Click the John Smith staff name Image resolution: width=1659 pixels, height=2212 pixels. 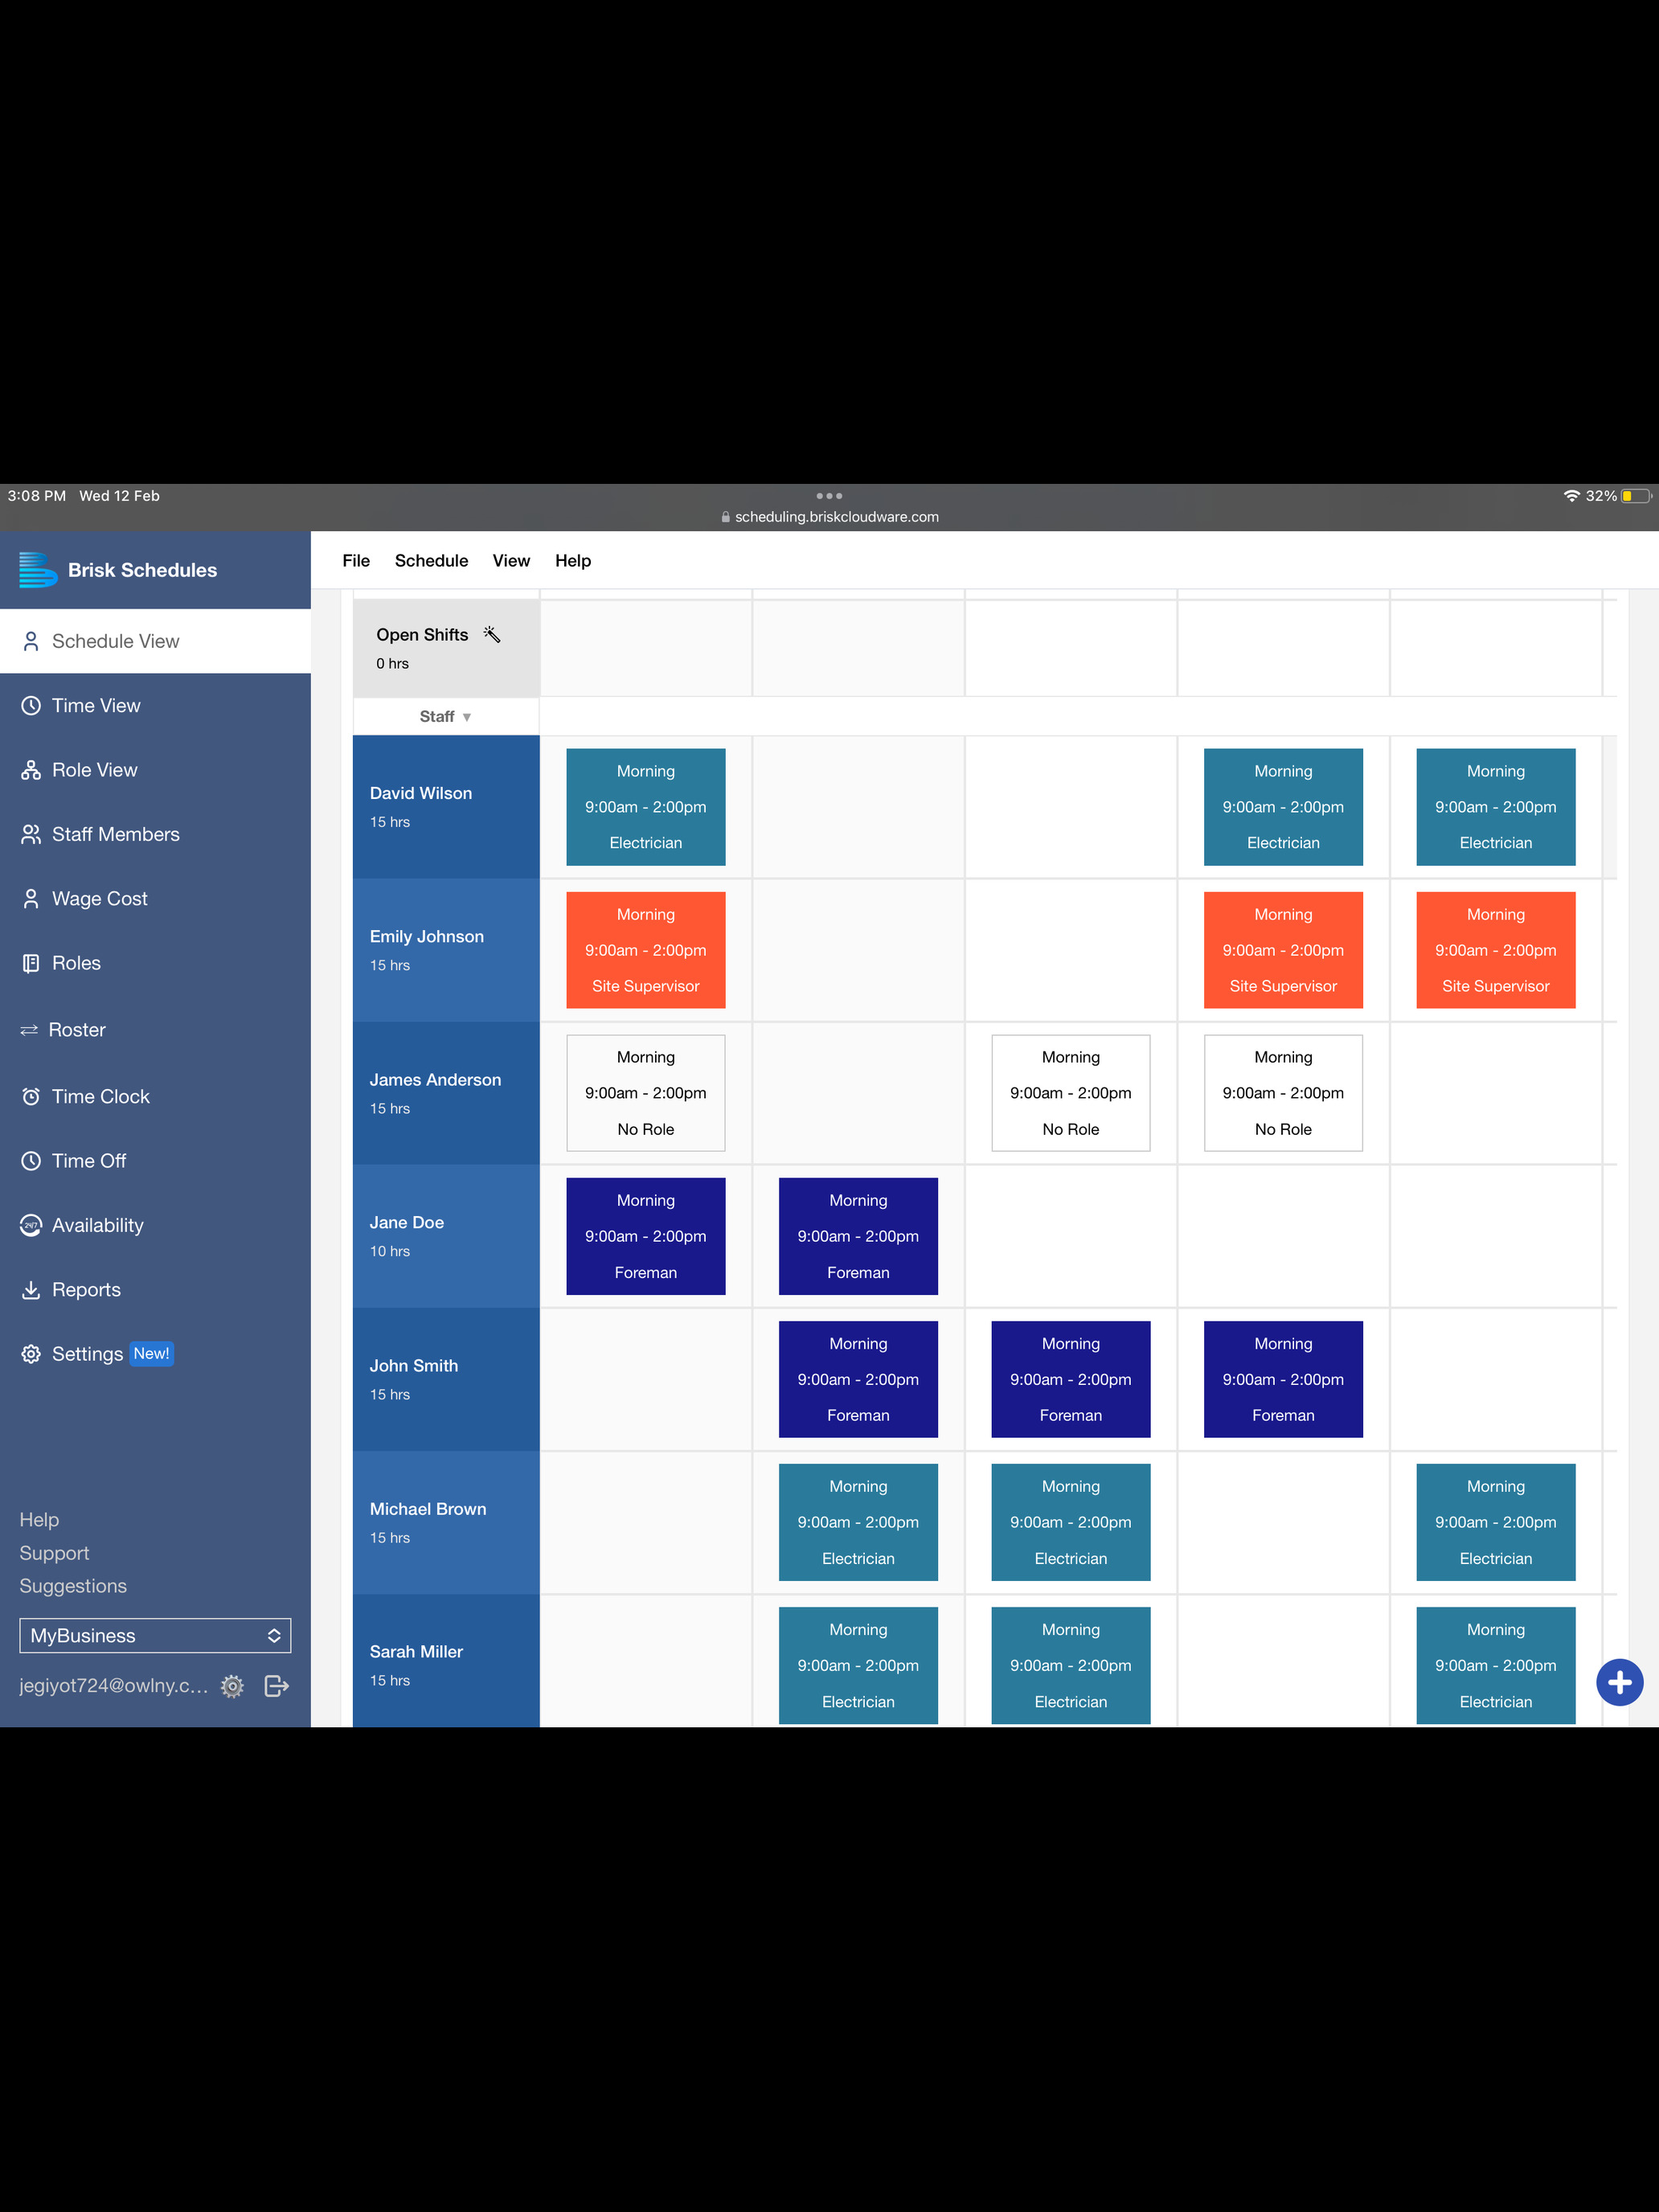point(414,1366)
